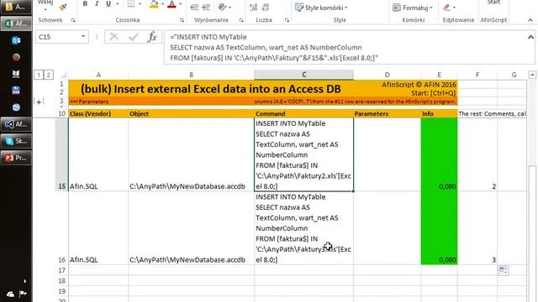This screenshot has width=538, height=302.
Task: Apply Underline formatting
Action: pyautogui.click(x=108, y=3)
